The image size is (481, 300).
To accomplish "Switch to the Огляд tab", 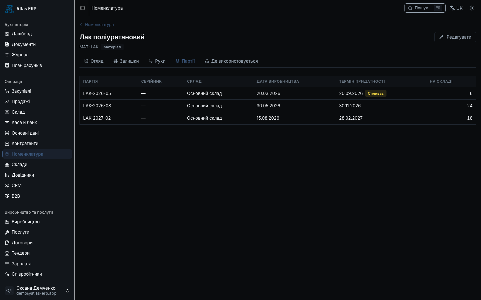I will tap(94, 61).
